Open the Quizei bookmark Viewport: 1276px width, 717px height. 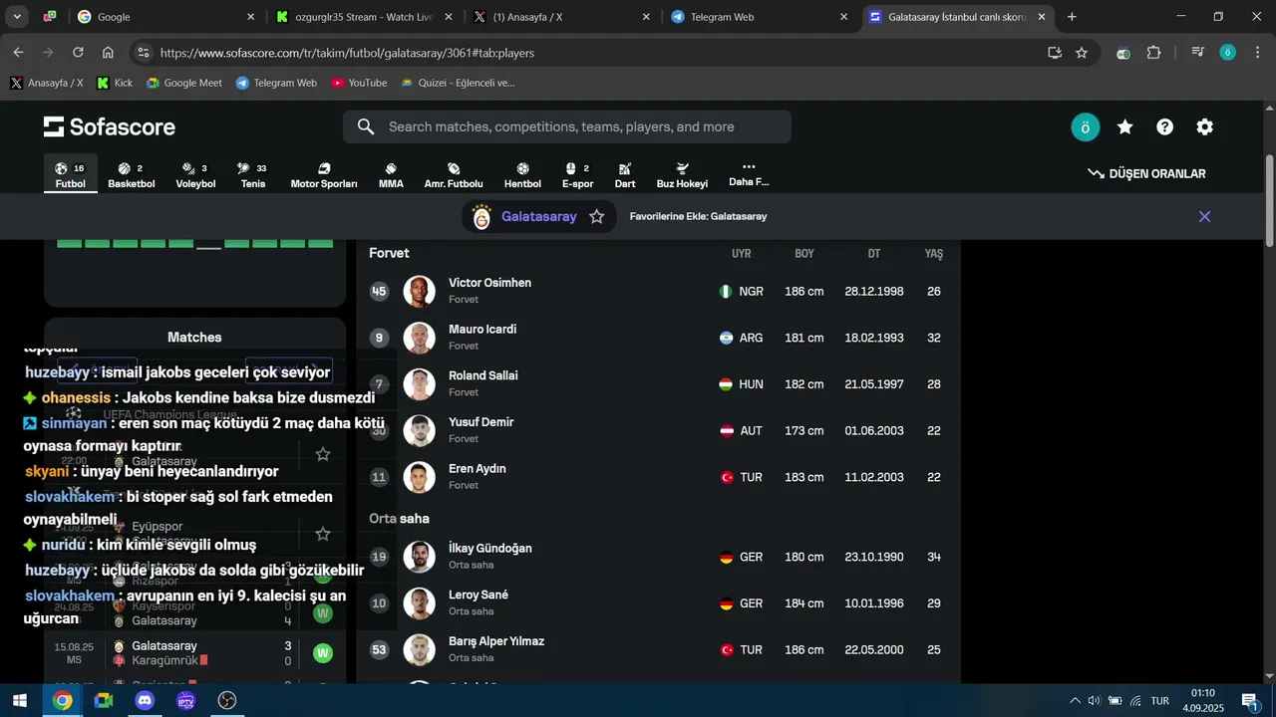[x=458, y=83]
